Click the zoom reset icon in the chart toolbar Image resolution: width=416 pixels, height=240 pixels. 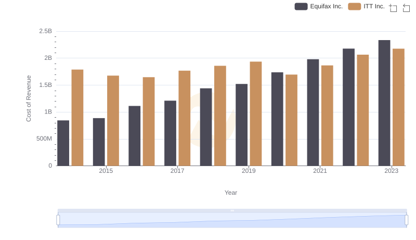point(407,7)
